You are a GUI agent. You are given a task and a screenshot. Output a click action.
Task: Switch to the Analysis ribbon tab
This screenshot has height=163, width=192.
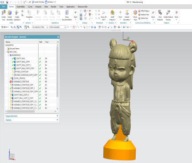click(x=38, y=7)
